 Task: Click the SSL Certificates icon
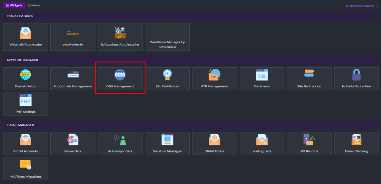(x=167, y=75)
